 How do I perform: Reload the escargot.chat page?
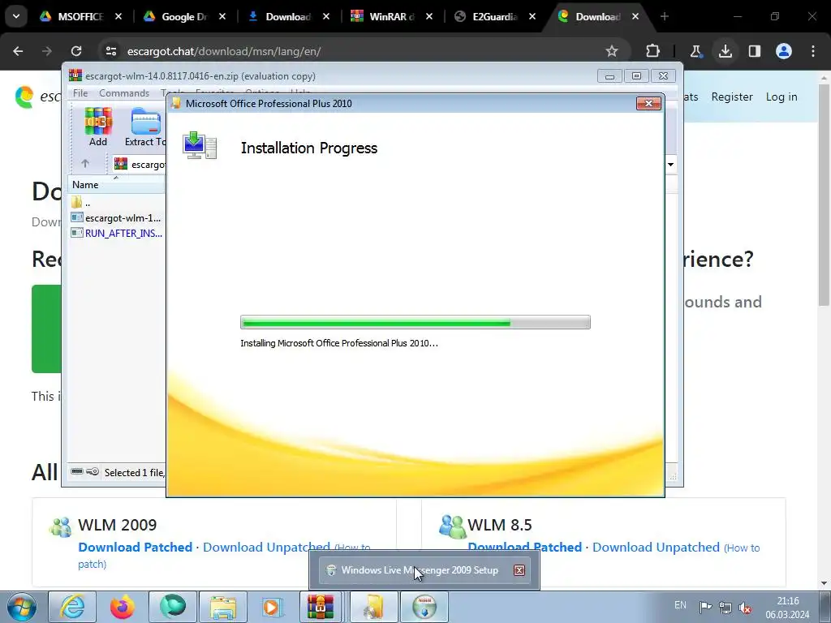(x=76, y=51)
